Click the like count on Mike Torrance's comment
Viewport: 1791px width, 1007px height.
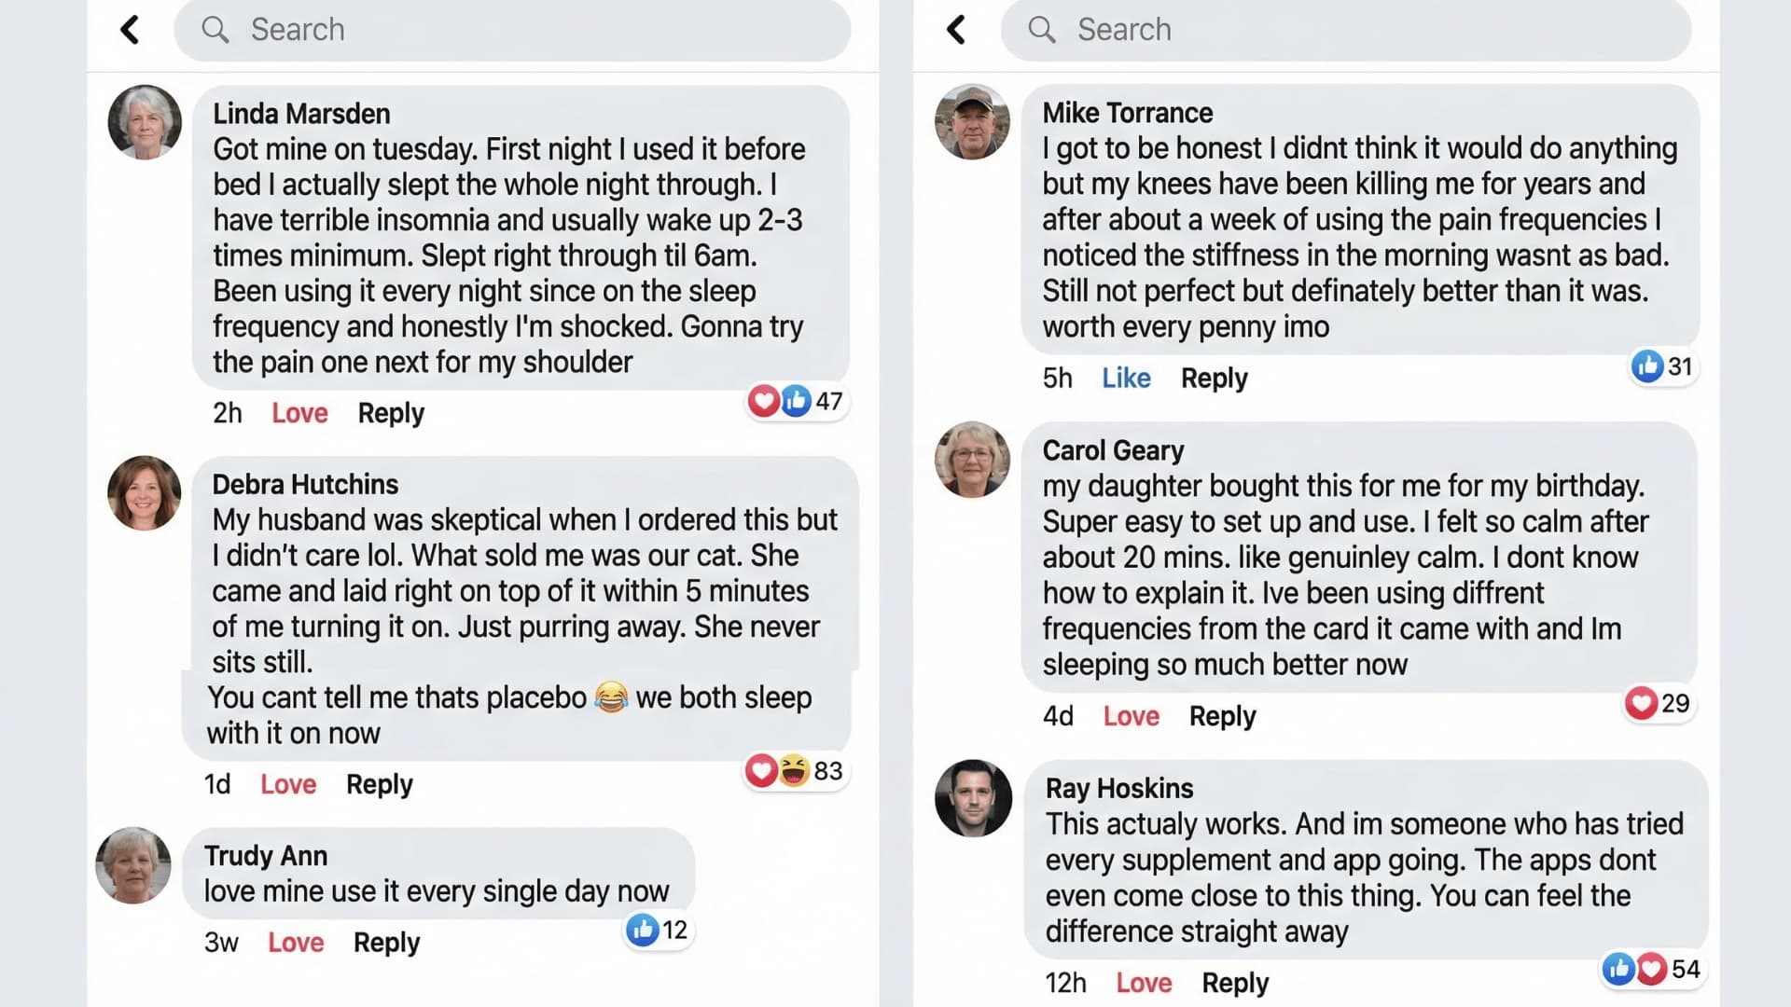pos(1679,366)
